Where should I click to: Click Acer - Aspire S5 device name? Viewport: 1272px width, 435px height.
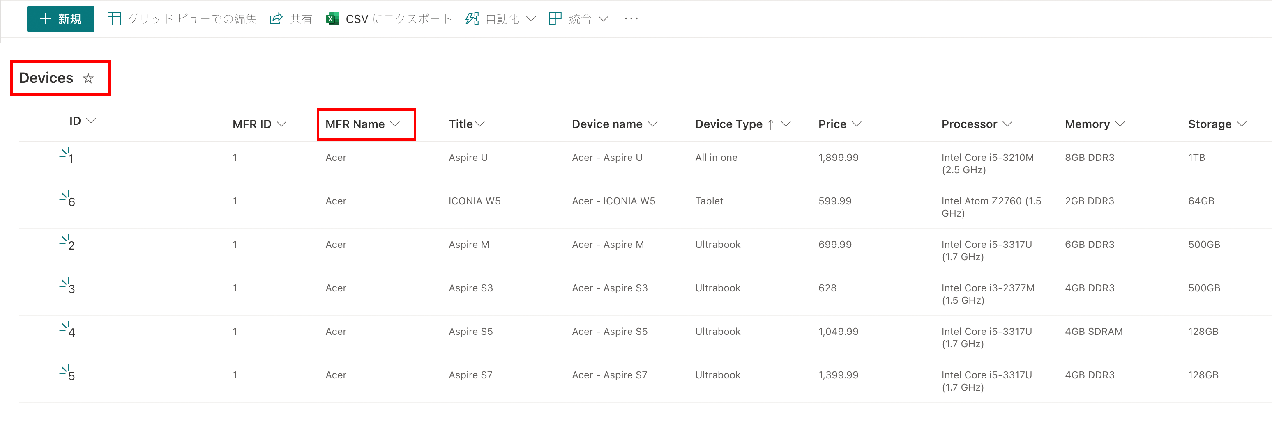click(609, 331)
